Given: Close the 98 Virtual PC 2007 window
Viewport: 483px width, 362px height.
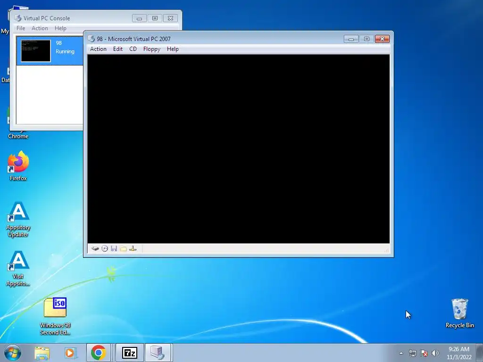Looking at the screenshot, I should (382, 39).
